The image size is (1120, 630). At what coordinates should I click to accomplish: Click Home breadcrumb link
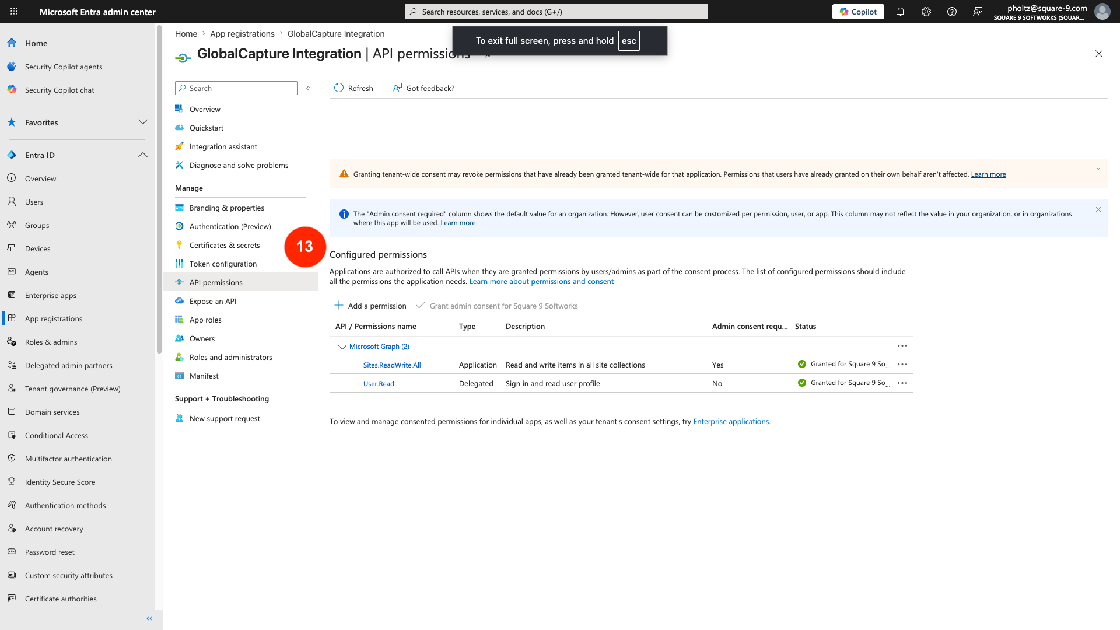pos(186,34)
